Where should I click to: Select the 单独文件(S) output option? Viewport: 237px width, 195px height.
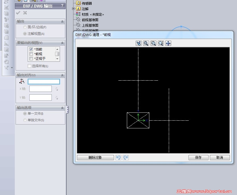tap(25, 120)
